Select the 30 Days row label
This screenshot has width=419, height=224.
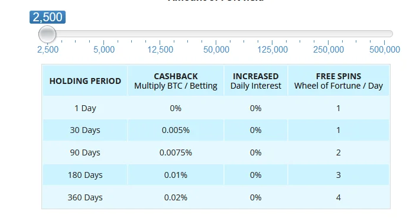coord(85,130)
